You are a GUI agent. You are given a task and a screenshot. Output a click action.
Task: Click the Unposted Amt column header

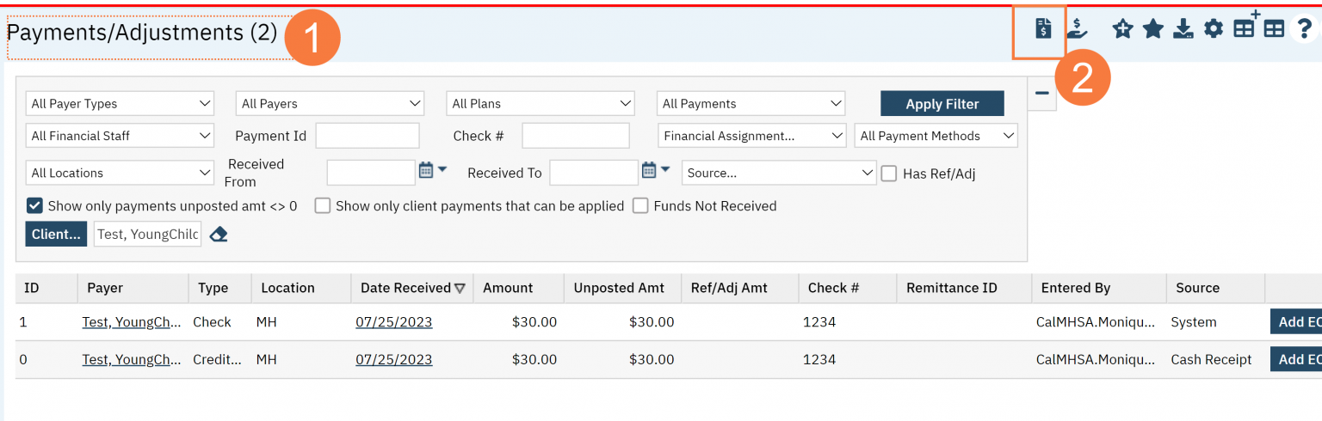click(x=619, y=288)
